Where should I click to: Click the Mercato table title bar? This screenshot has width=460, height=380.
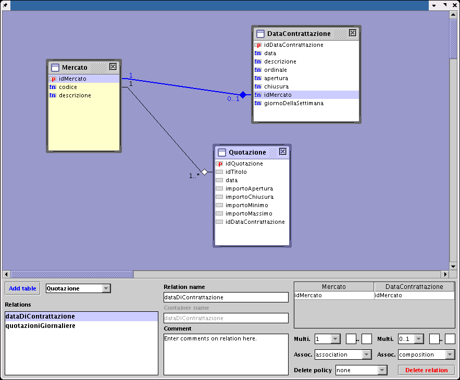pos(84,67)
